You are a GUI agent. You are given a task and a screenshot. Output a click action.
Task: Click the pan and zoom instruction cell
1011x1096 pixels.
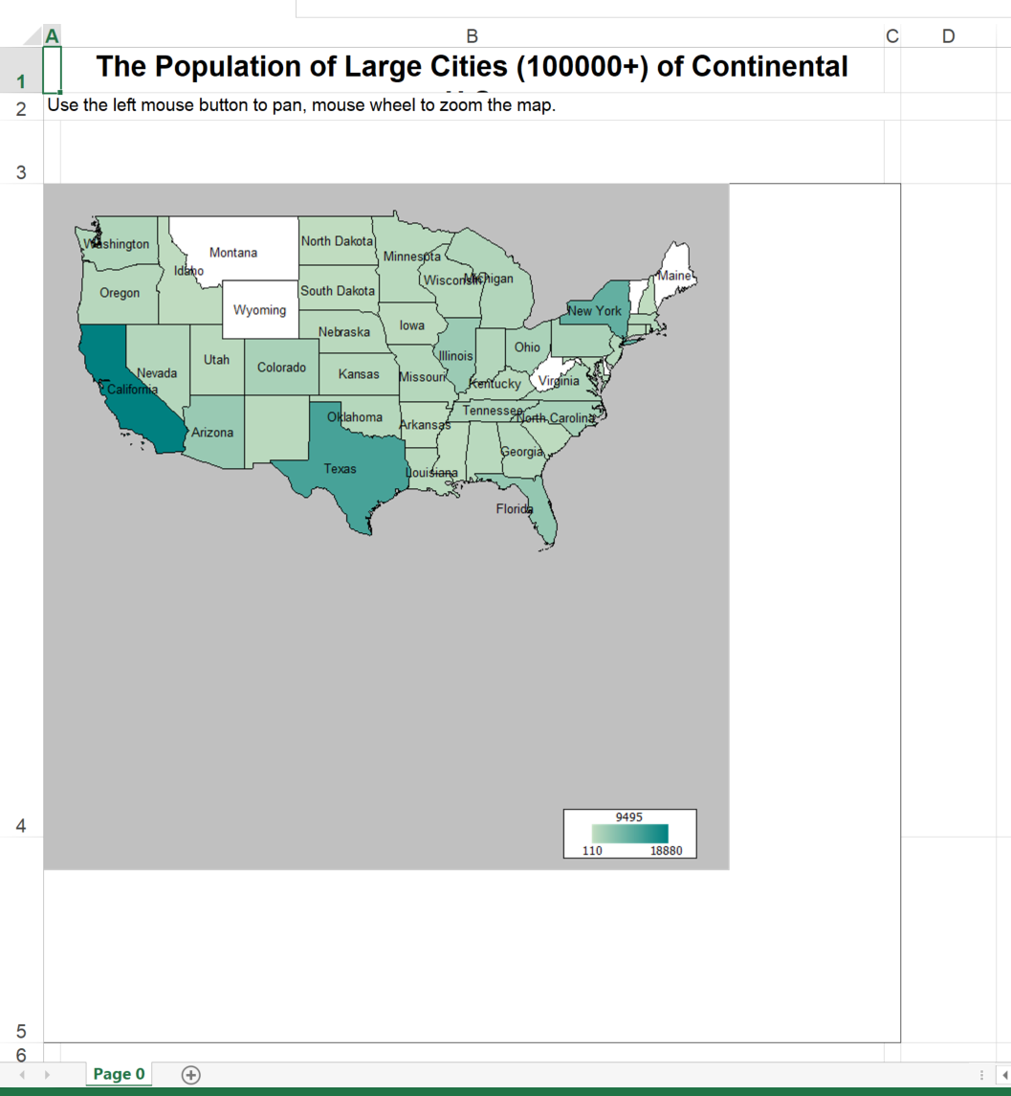point(300,105)
